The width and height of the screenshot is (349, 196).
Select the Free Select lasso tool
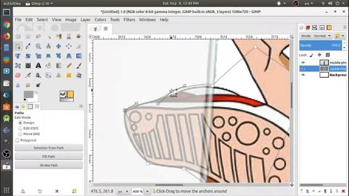(x=38, y=36)
